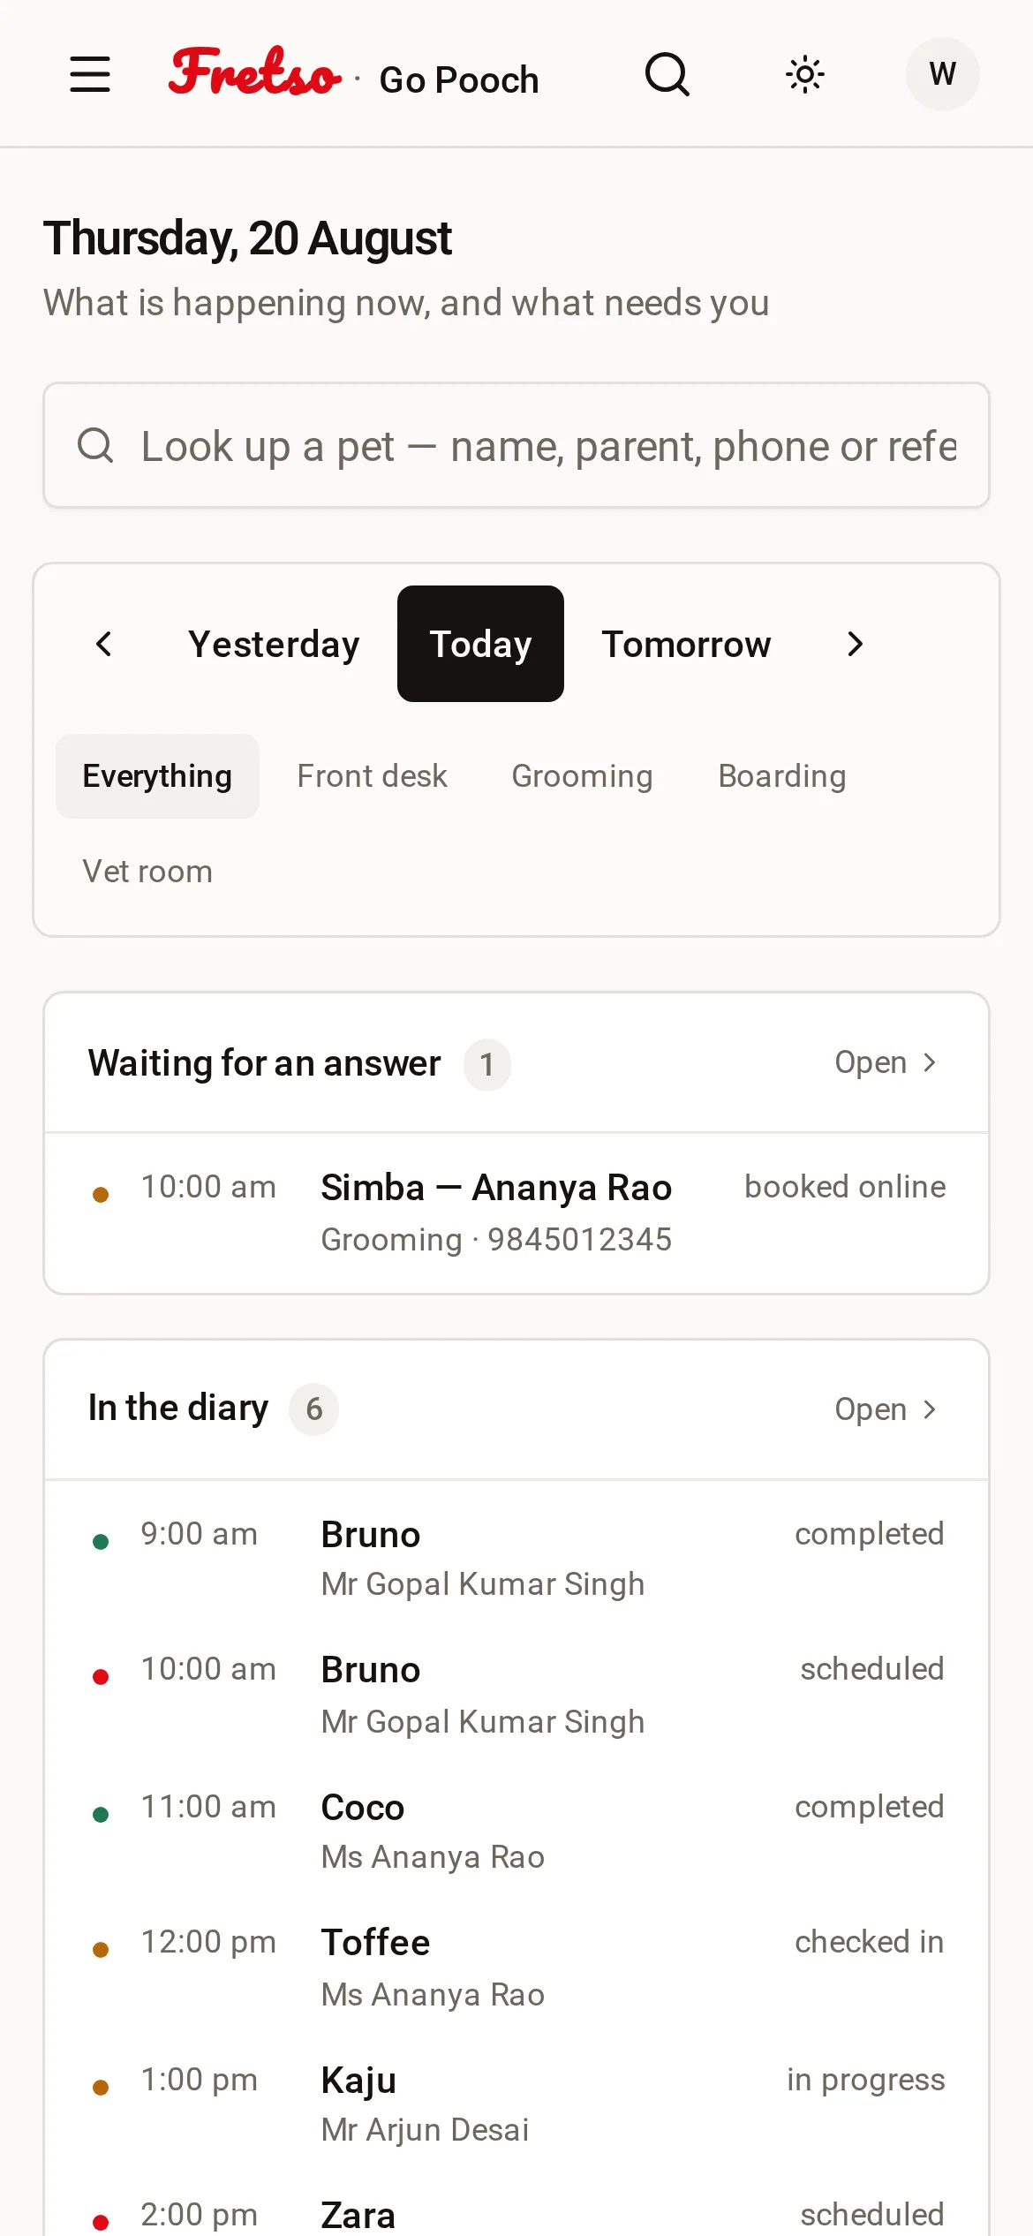The image size is (1033, 2236).
Task: Switch to the Today view
Action: pos(480,644)
